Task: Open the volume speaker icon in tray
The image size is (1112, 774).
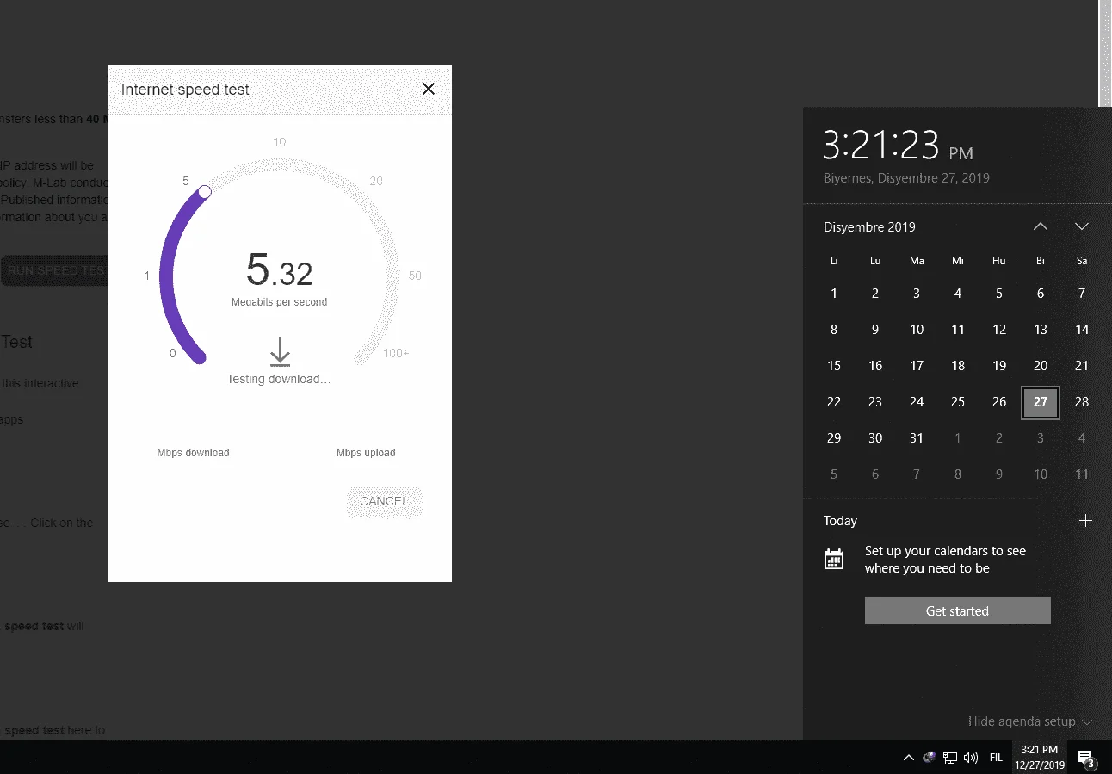Action: (971, 758)
